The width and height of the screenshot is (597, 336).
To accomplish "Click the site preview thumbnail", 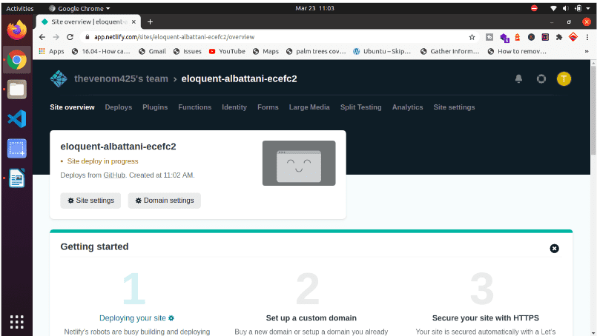I will point(299,164).
